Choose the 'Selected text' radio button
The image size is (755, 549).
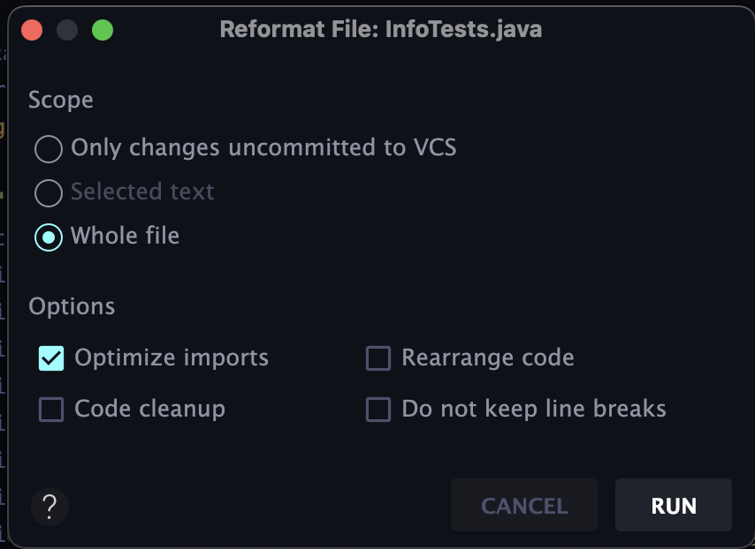coord(49,192)
